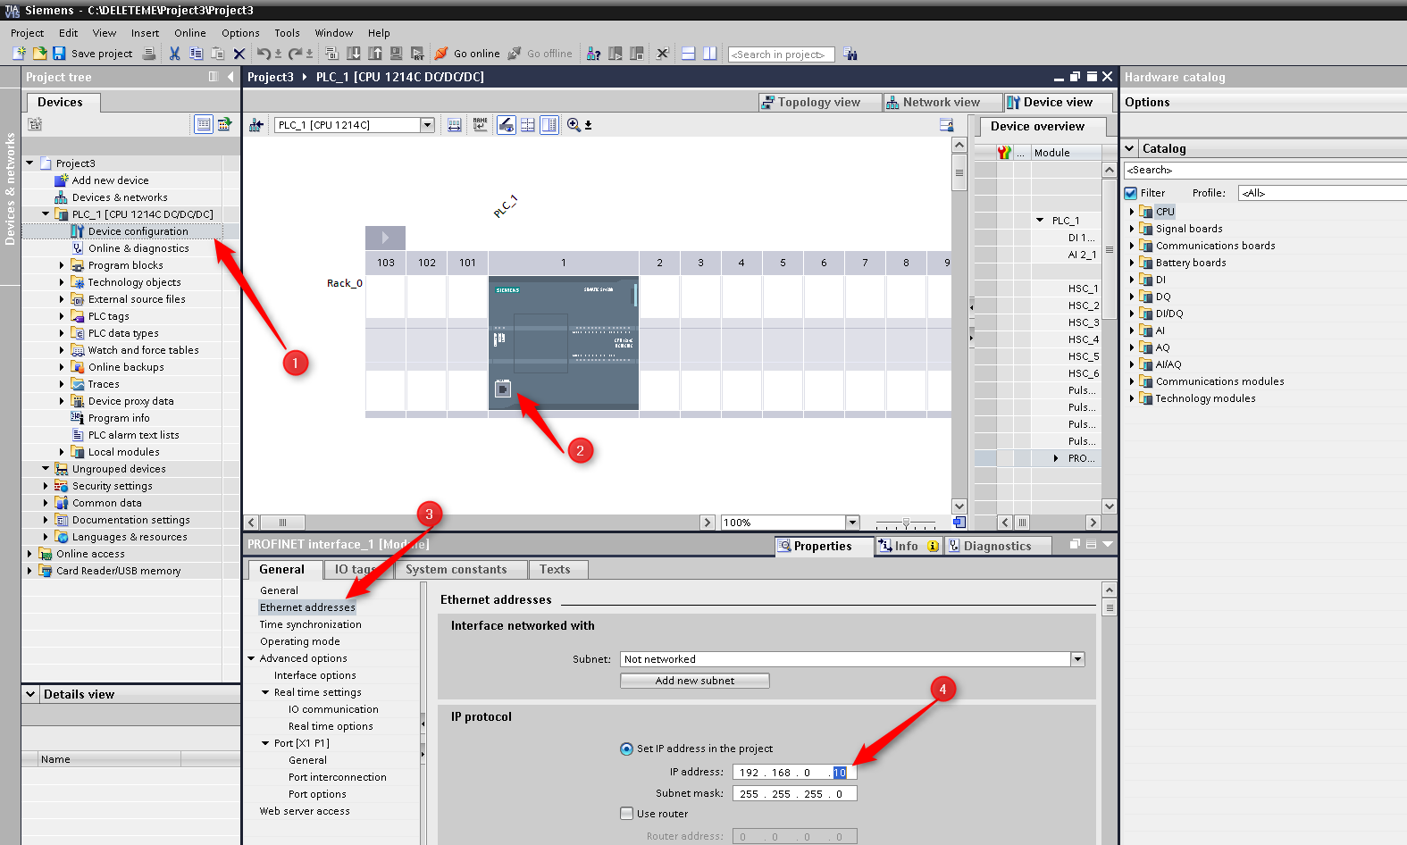Screen dimensions: 1407x845
Task: Open the PLC_1 device selector dropdown
Action: pos(427,125)
